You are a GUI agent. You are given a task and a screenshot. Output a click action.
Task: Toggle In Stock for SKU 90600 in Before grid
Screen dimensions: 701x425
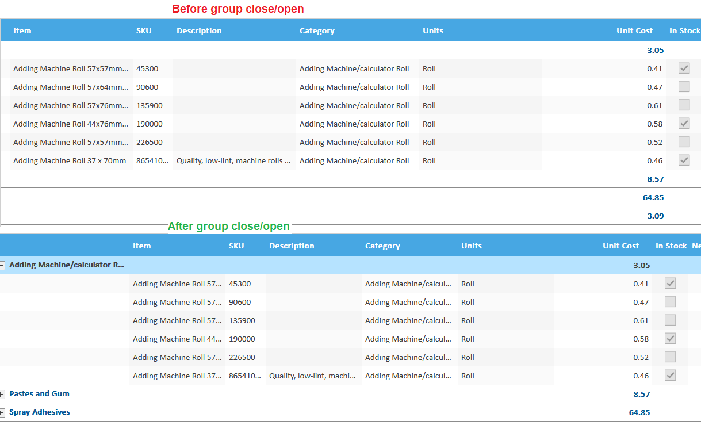[684, 87]
